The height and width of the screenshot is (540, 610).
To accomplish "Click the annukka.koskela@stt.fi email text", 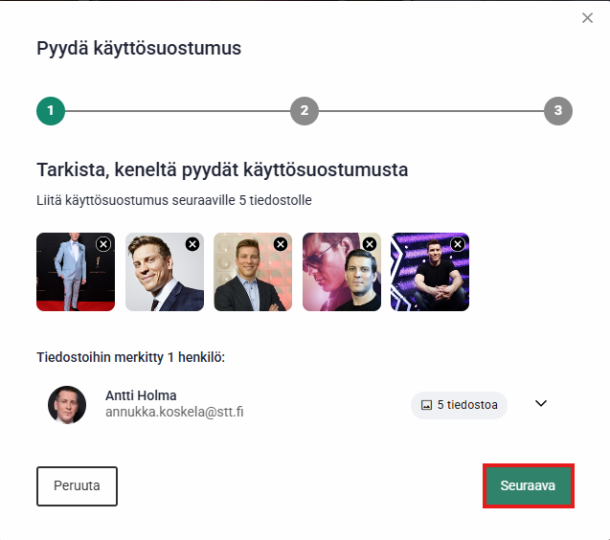I will point(173,413).
